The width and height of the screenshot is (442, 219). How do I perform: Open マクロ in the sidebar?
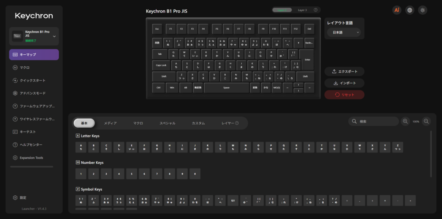point(34,68)
